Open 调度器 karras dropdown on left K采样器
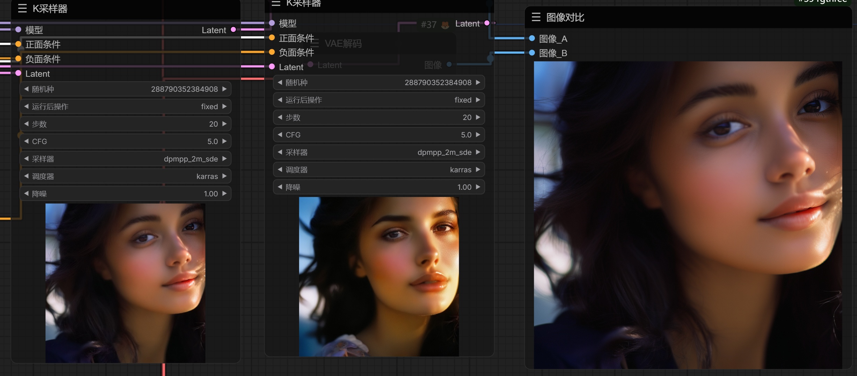The width and height of the screenshot is (857, 376). click(x=125, y=176)
